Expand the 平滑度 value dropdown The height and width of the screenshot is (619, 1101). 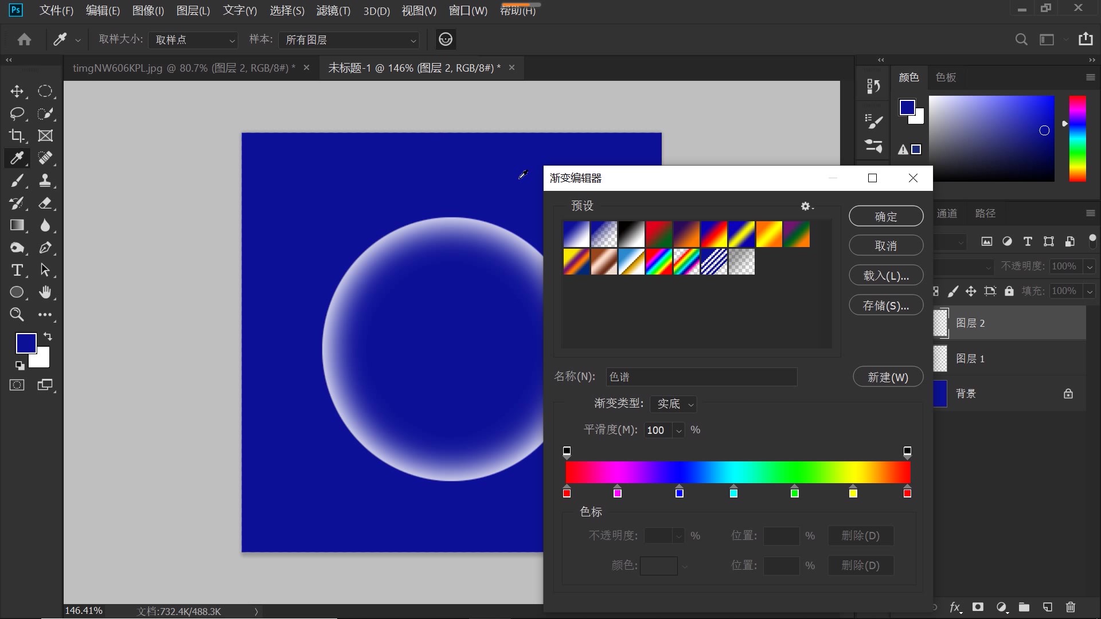(679, 430)
